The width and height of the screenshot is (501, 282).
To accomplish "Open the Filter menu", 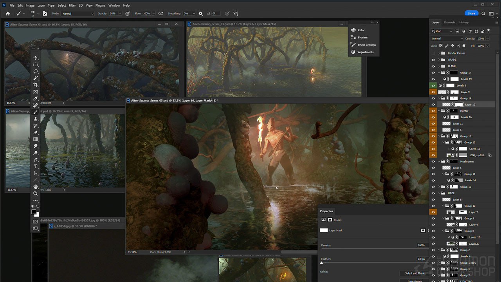I will (x=72, y=5).
